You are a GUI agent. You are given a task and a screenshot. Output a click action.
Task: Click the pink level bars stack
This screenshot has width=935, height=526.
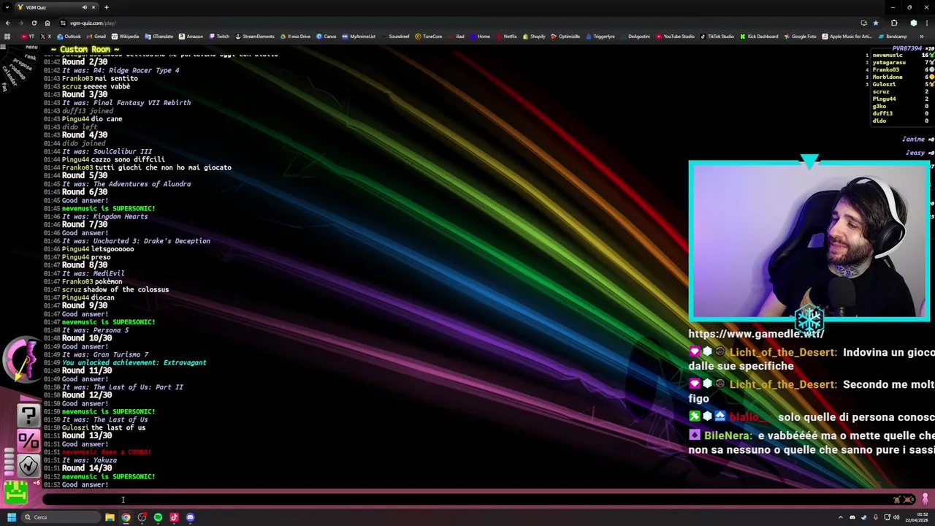(x=9, y=462)
